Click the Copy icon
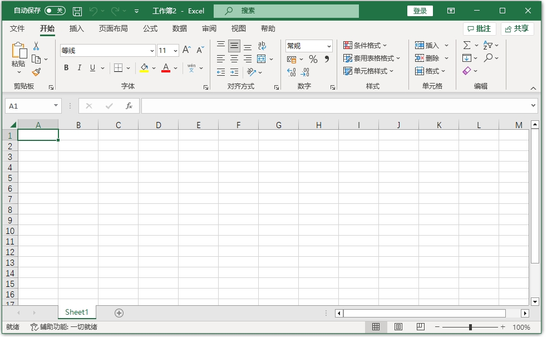Viewport: 547px width, 337px height. click(36, 59)
